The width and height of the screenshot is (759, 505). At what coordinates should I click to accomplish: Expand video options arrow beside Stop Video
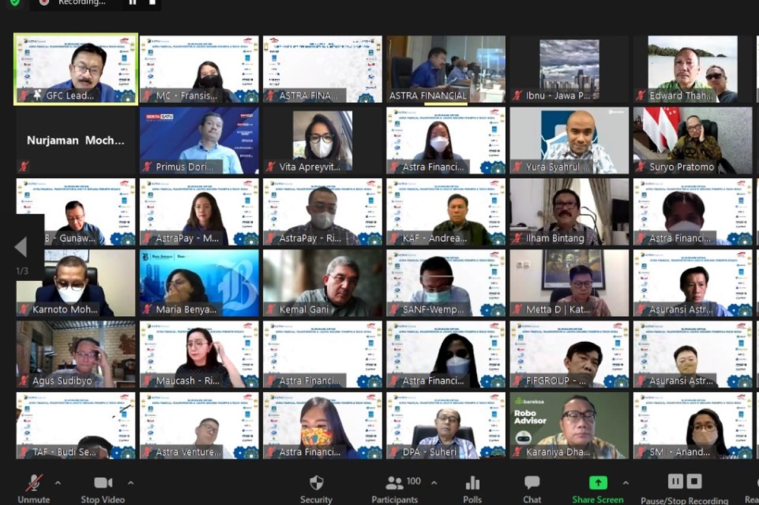tap(130, 483)
